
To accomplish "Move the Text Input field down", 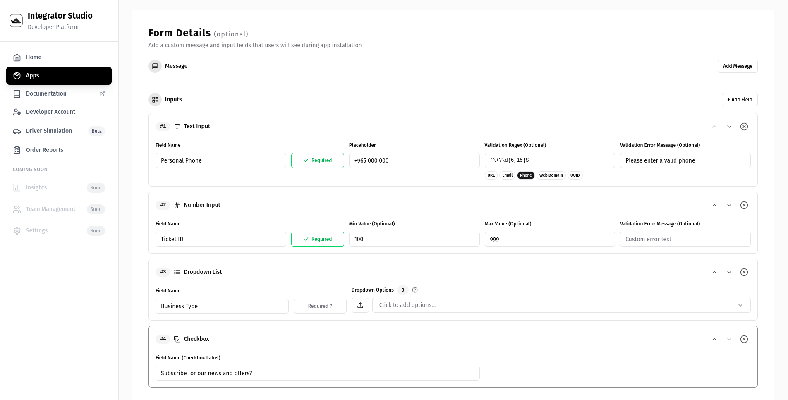I will tap(729, 127).
